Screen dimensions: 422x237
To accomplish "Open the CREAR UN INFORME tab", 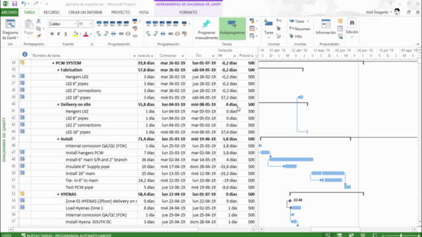I will [85, 13].
